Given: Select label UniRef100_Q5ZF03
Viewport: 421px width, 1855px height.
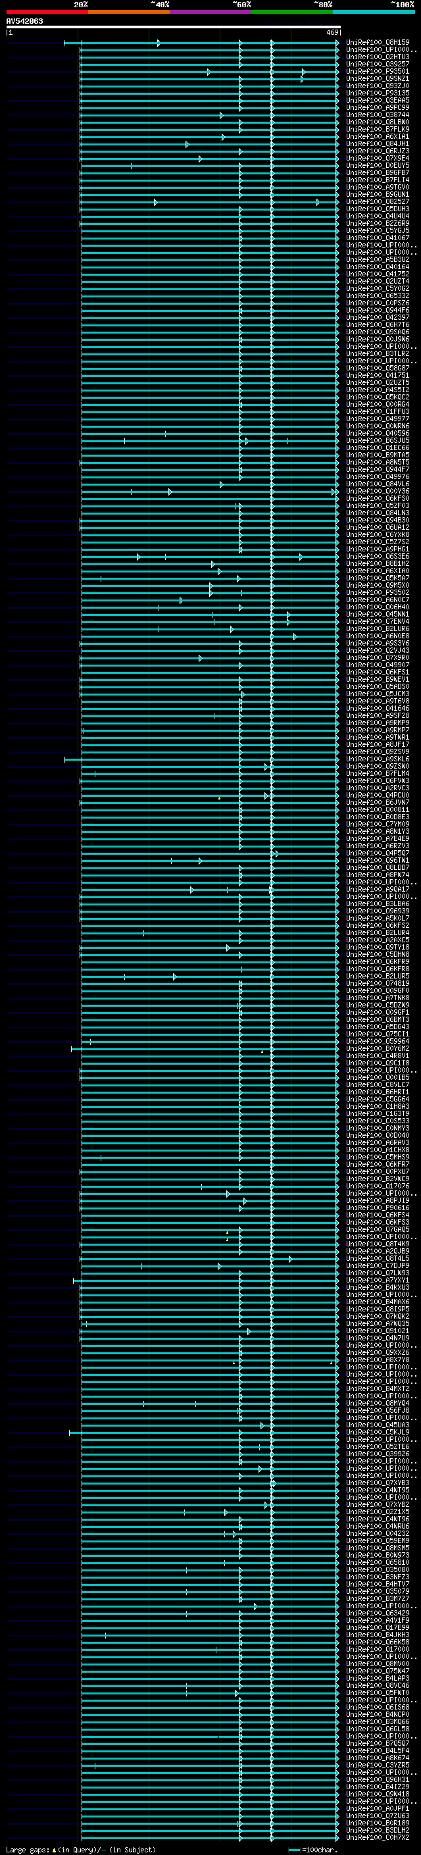Looking at the screenshot, I should pyautogui.click(x=378, y=505).
